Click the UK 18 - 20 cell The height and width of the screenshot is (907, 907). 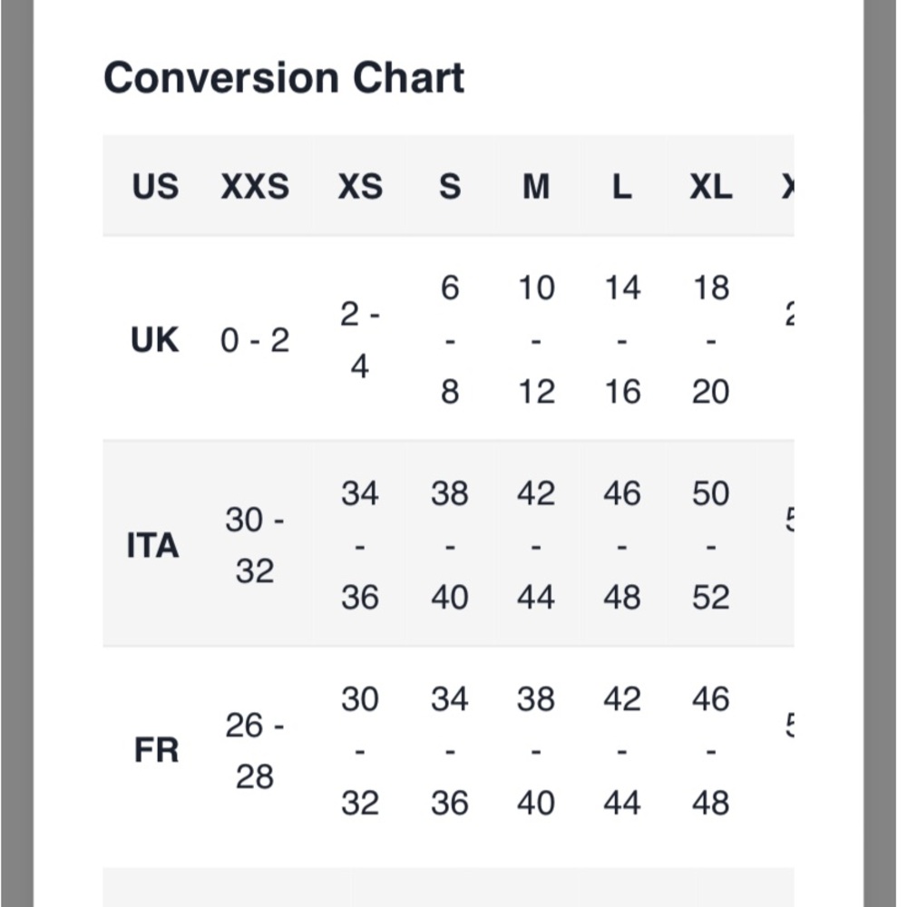click(x=711, y=339)
